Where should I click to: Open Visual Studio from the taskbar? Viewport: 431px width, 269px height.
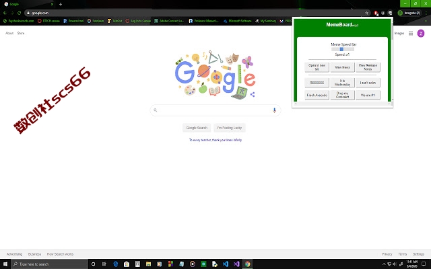pyautogui.click(x=236, y=264)
